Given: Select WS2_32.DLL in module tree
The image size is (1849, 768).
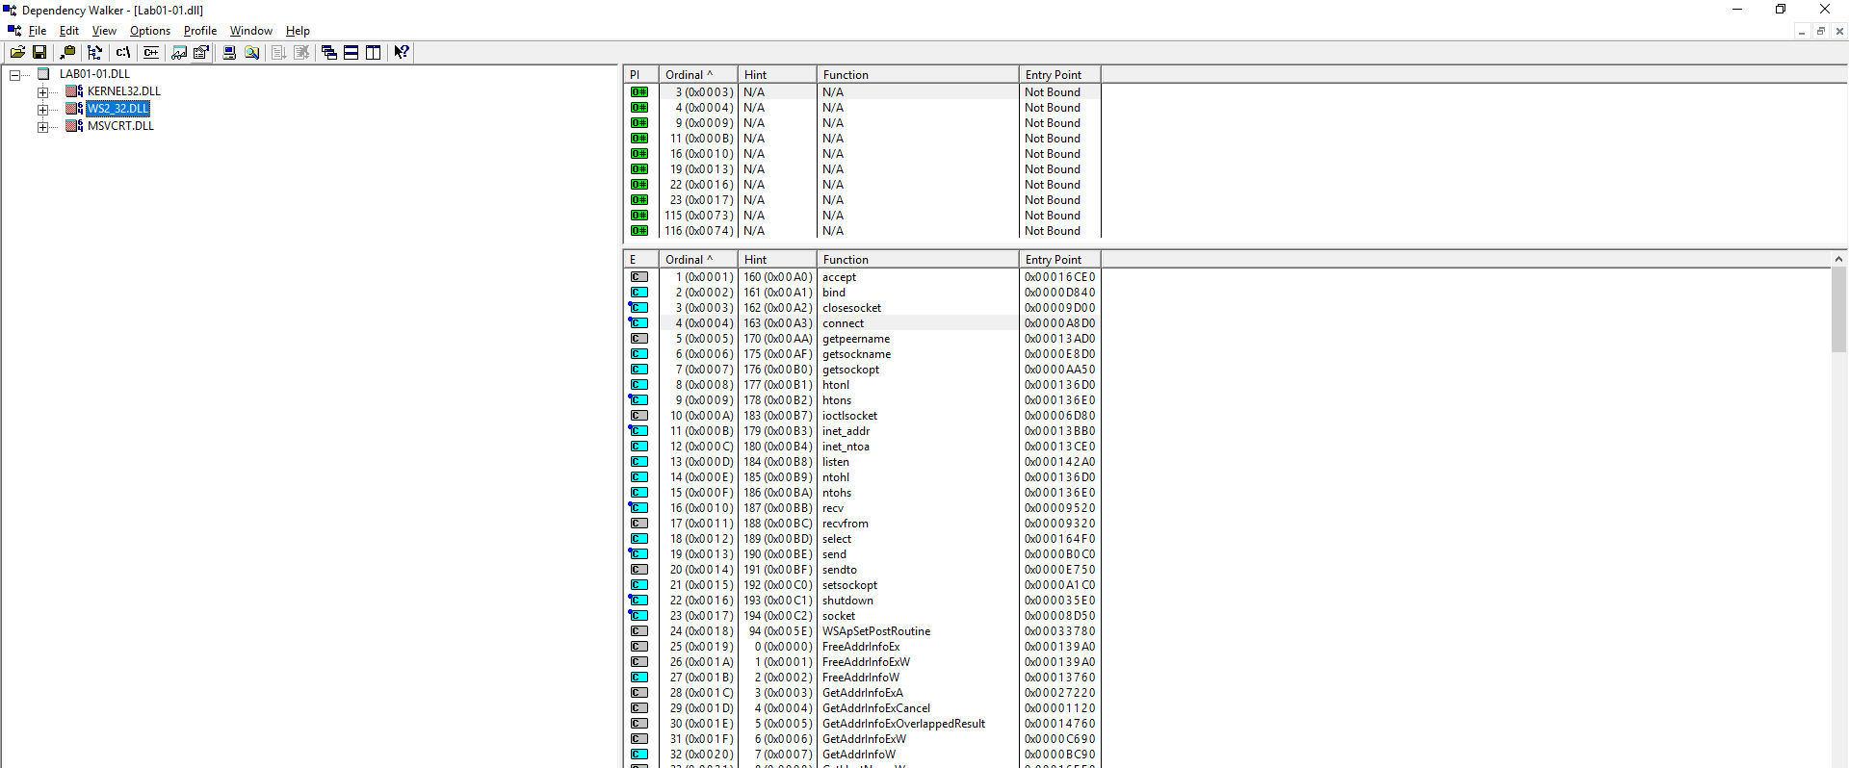Looking at the screenshot, I should (117, 109).
